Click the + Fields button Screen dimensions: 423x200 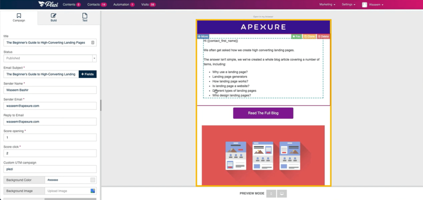pos(88,74)
